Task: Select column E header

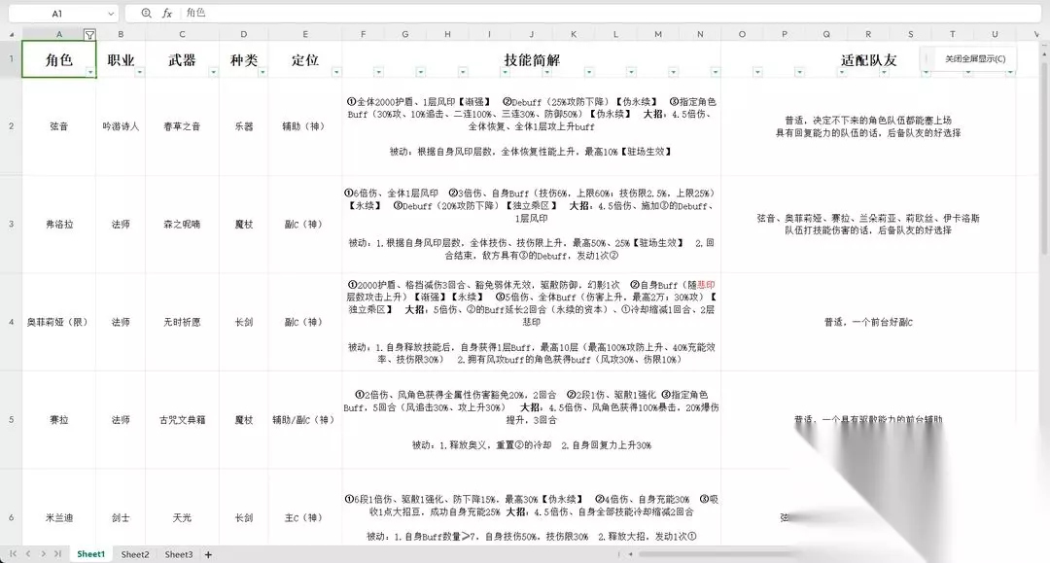Action: pyautogui.click(x=305, y=34)
